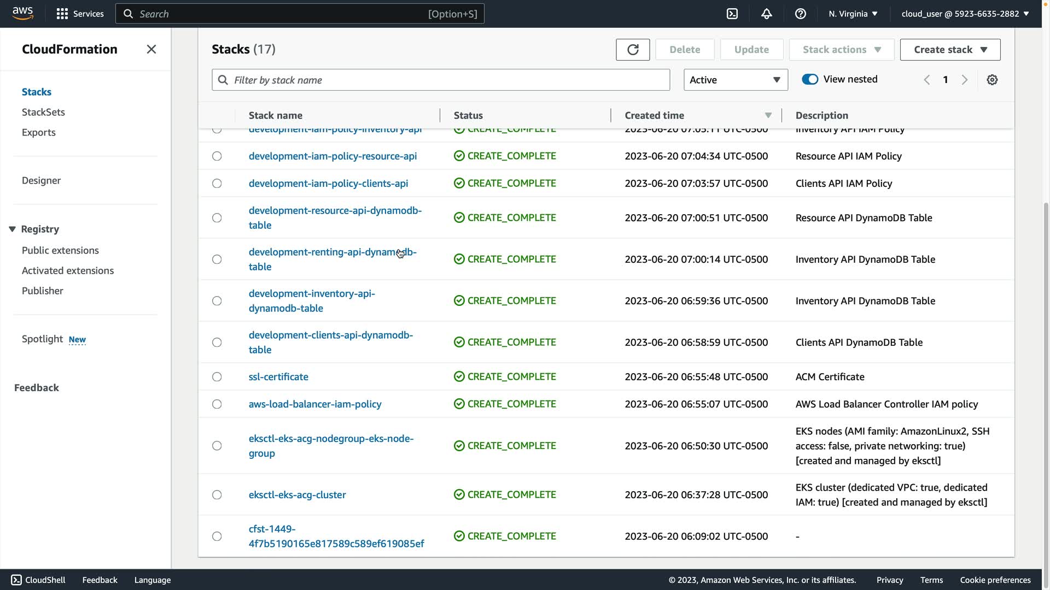Open the Services grid menu
The image size is (1050, 590).
click(80, 14)
